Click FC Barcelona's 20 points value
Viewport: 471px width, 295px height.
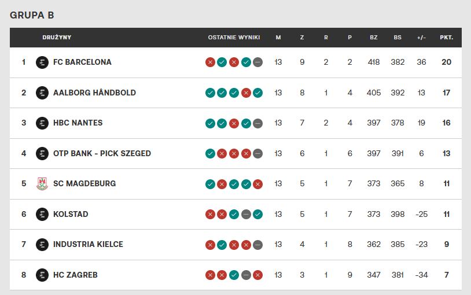446,62
